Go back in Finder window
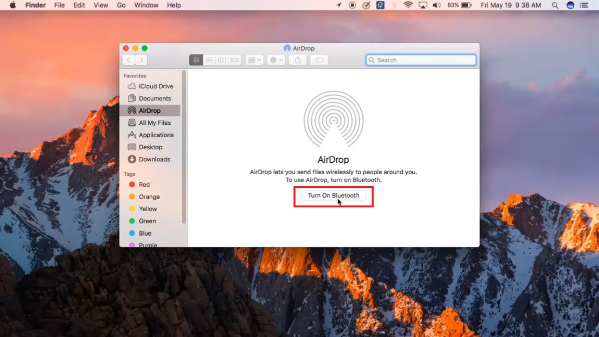This screenshot has height=337, width=599. [x=129, y=60]
